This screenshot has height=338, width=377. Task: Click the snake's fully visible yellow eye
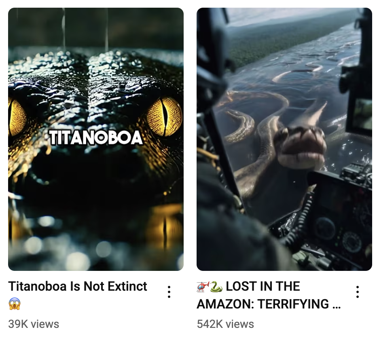[164, 116]
